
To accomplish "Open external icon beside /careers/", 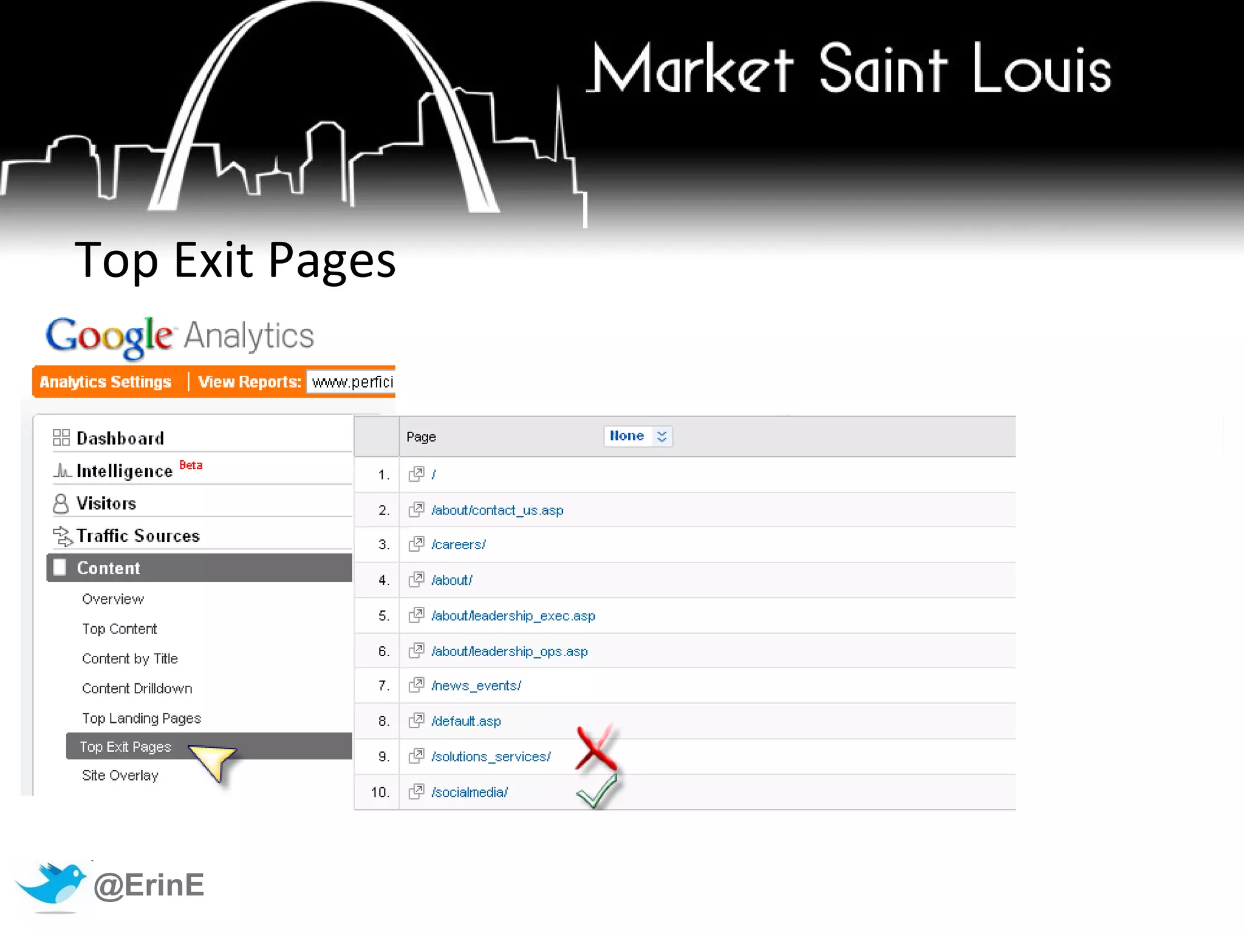I will point(416,544).
